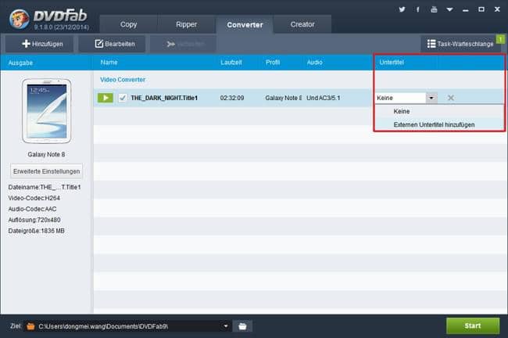Click the Video-Codec:H264 text

coord(34,198)
